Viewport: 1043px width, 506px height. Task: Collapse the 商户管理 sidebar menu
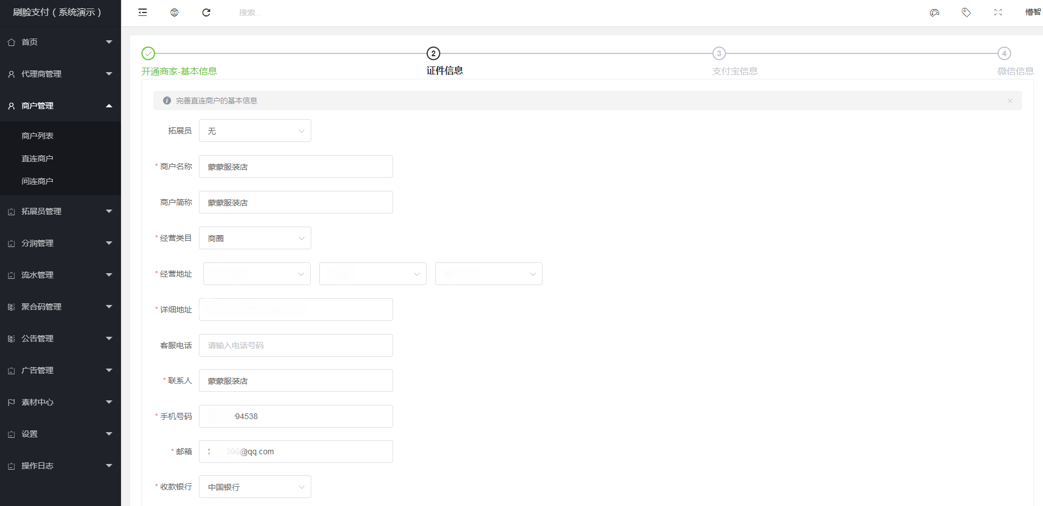click(60, 106)
